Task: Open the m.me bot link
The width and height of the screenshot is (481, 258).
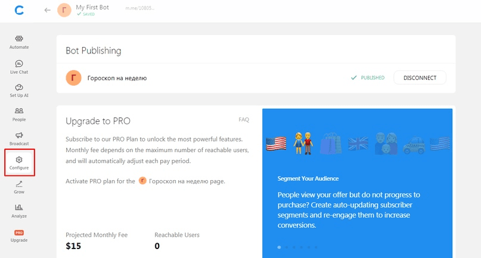Action: [x=140, y=8]
